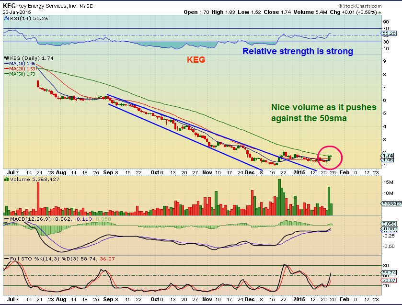Image resolution: width=402 pixels, height=305 pixels.
Task: Click the 2015 label on bottom date axis
Action: coord(299,299)
